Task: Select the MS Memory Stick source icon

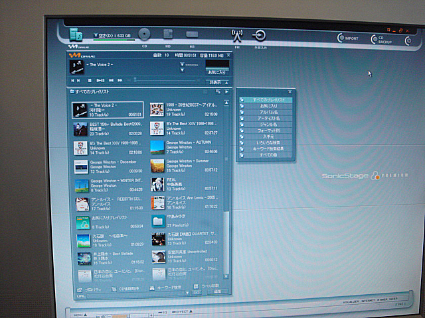Action: coord(192,34)
